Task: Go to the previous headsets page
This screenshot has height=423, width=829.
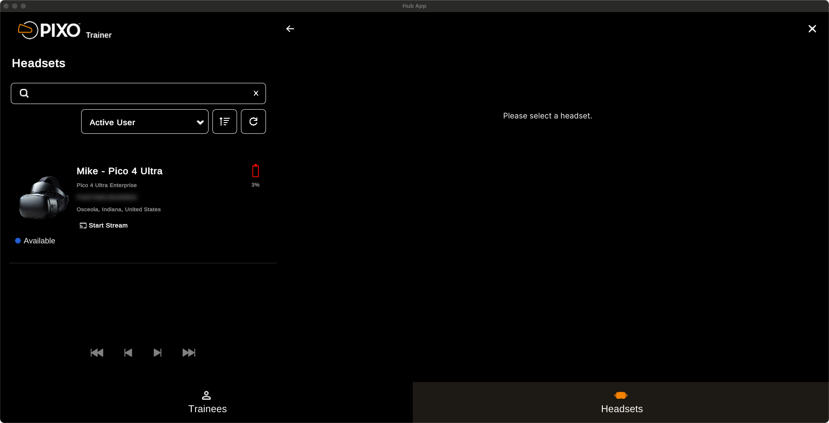Action: click(128, 353)
